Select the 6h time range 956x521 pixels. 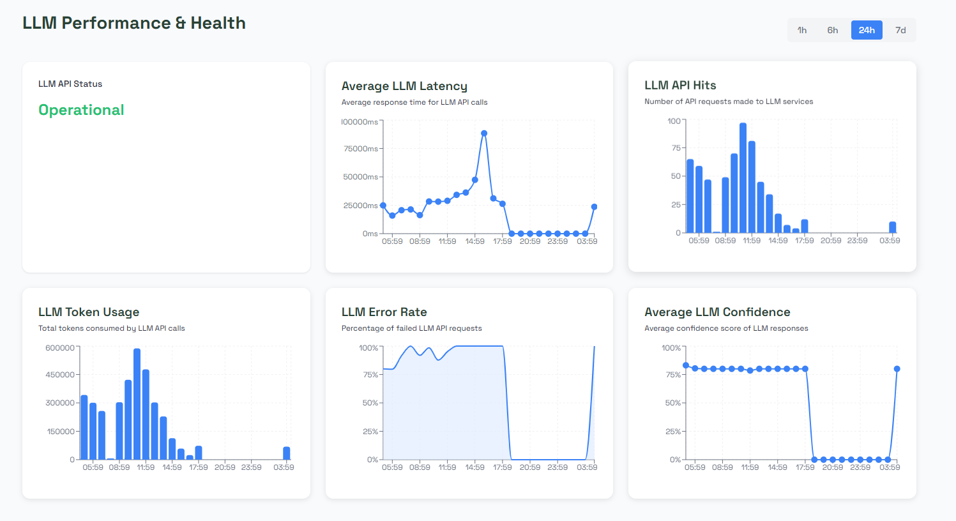pyautogui.click(x=833, y=30)
